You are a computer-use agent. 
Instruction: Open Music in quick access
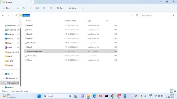tap(9, 43)
